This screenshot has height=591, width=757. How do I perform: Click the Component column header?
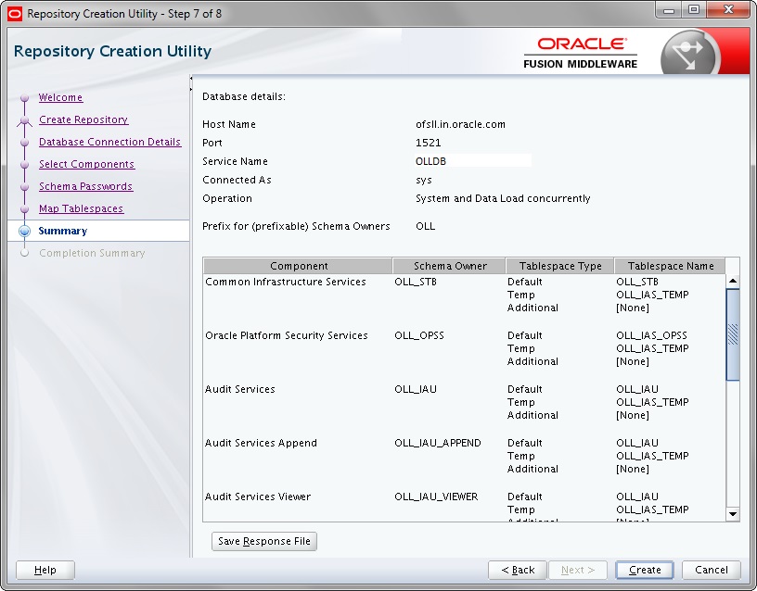(x=298, y=266)
